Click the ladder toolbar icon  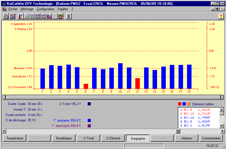tap(69, 16)
